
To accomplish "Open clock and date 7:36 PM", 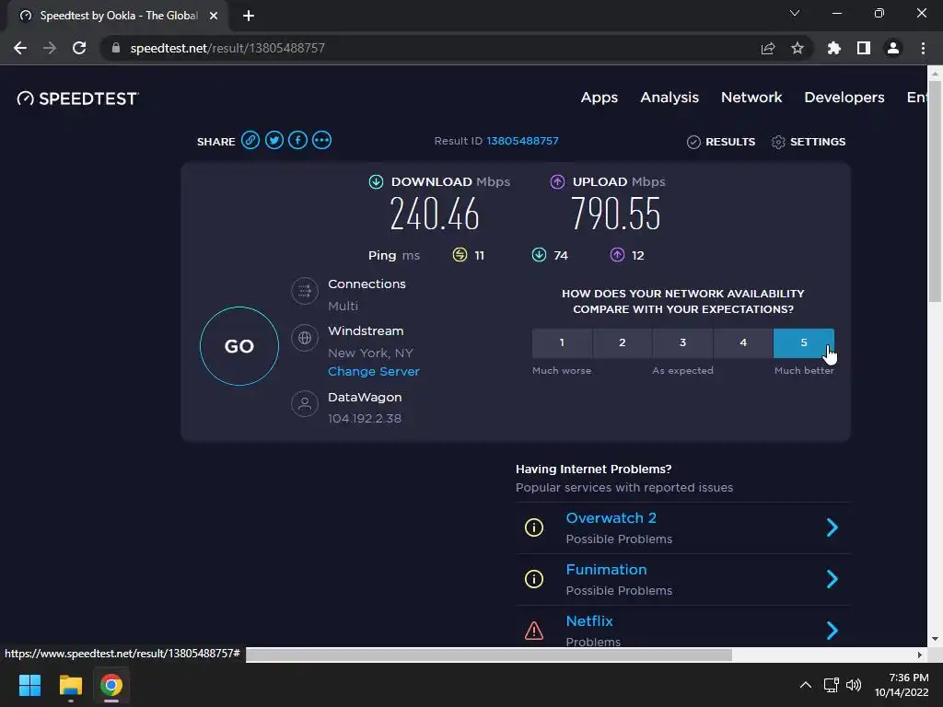I will click(x=902, y=685).
